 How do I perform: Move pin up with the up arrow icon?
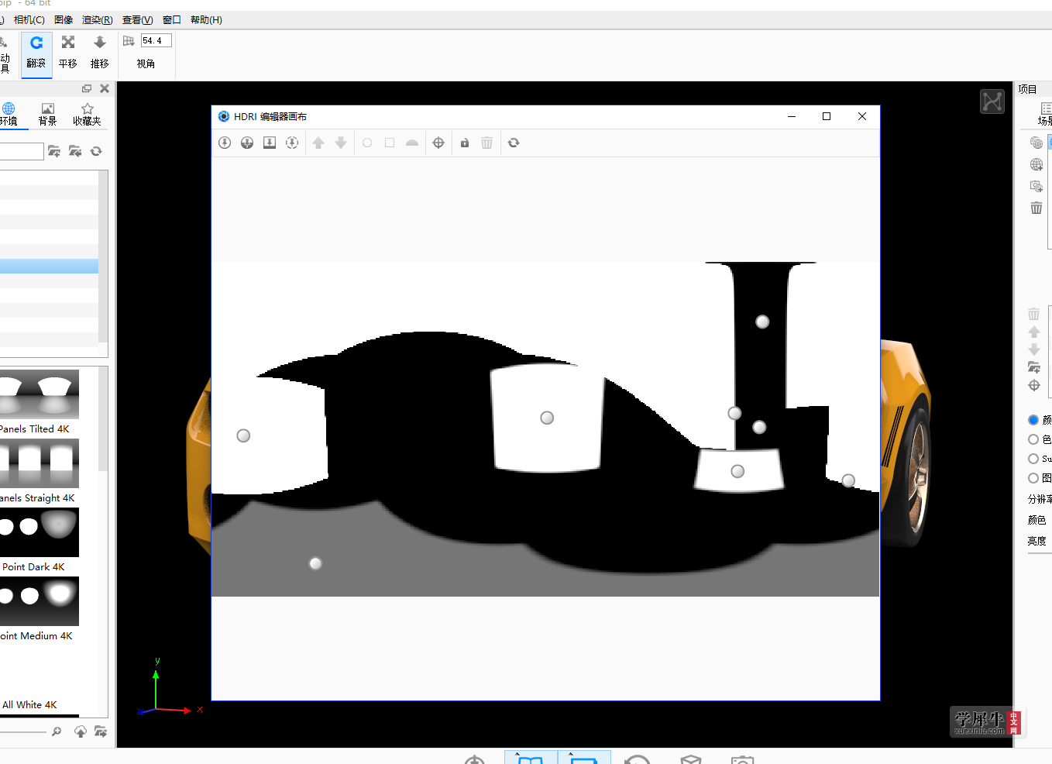coord(318,143)
